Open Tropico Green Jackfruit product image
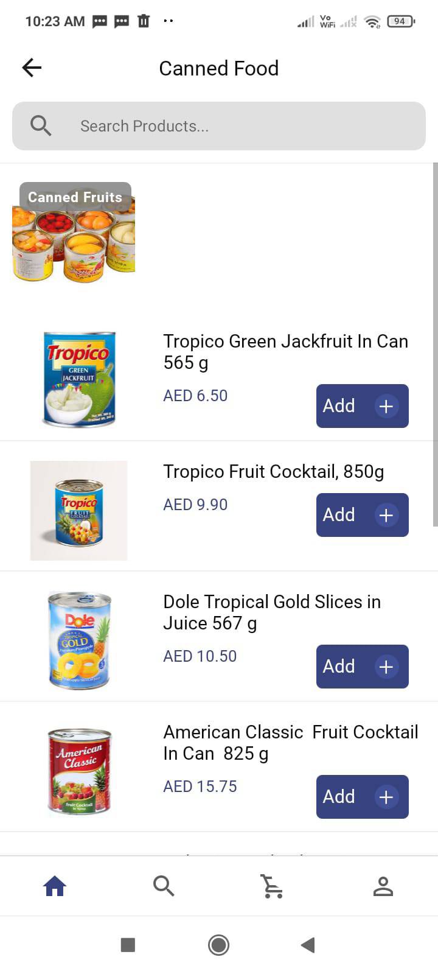The height and width of the screenshot is (974, 438). (79, 379)
